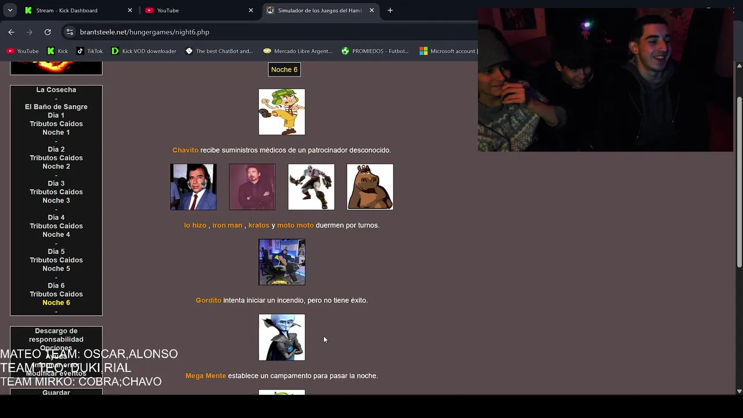Open Tributos Caídos below Día 6
Viewport: 743px width, 418px height.
pos(56,294)
